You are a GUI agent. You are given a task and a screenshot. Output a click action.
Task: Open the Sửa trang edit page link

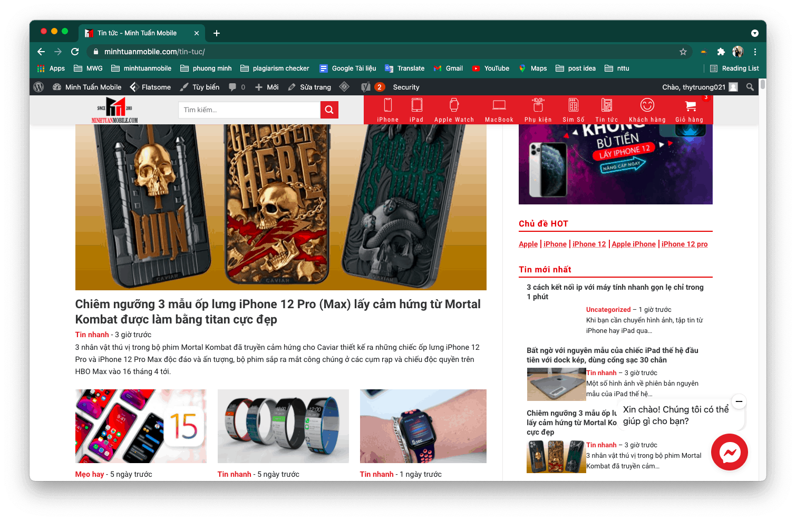point(310,87)
